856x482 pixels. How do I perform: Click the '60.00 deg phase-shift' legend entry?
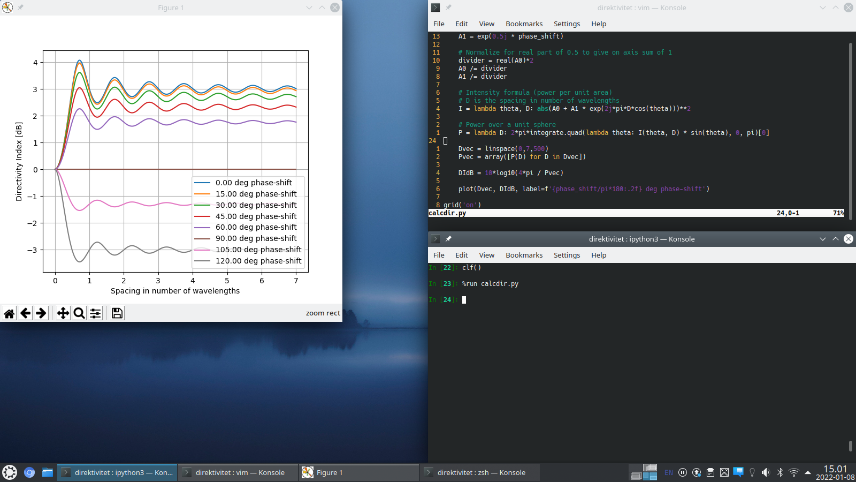tap(256, 227)
